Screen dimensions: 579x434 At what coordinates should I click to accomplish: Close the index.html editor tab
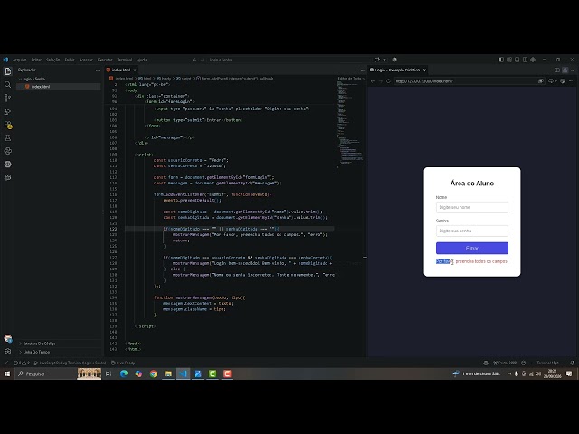(135, 70)
